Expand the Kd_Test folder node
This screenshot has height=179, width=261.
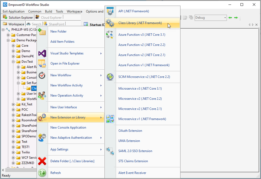pos(13,104)
